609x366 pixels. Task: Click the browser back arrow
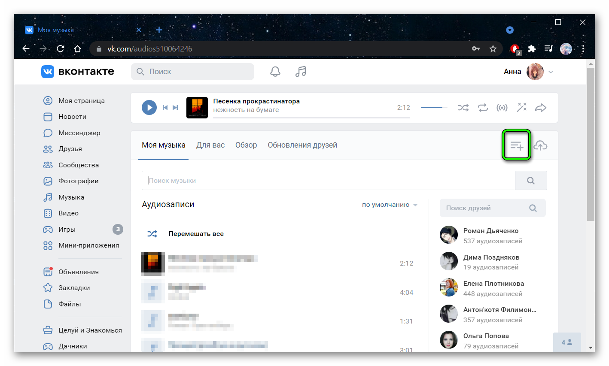(26, 48)
